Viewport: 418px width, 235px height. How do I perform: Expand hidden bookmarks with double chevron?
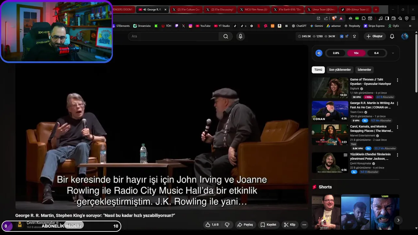click(x=410, y=26)
